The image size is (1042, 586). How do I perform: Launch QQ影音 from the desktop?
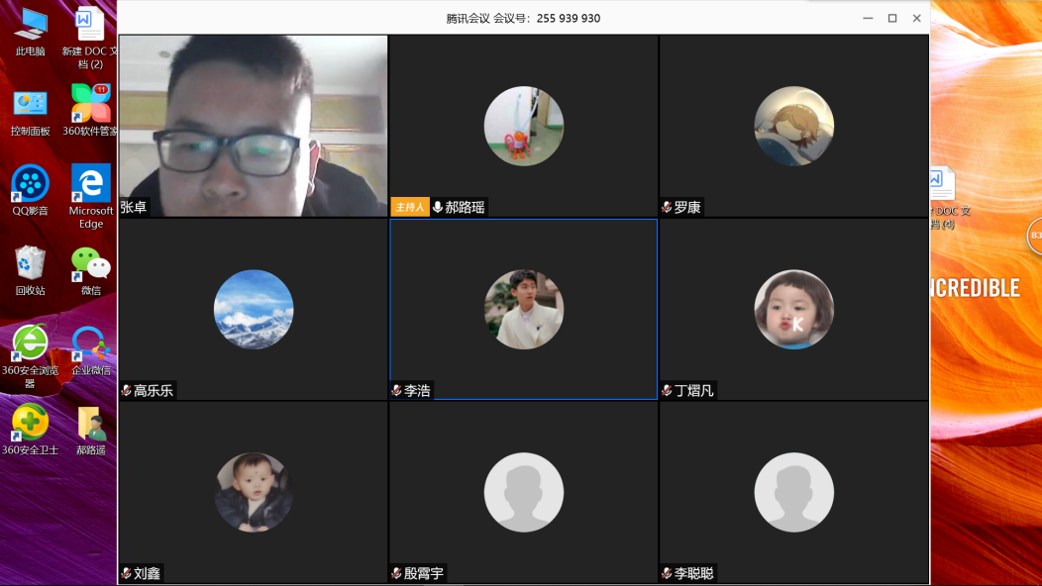pyautogui.click(x=30, y=184)
